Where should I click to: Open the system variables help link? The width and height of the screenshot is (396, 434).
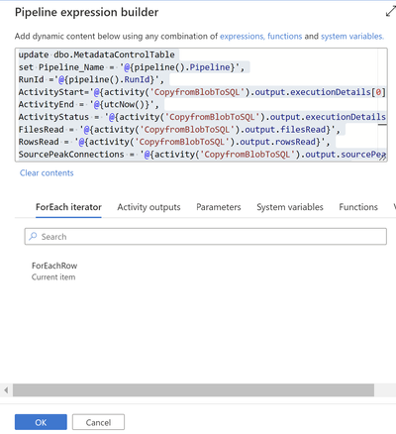[x=352, y=36]
